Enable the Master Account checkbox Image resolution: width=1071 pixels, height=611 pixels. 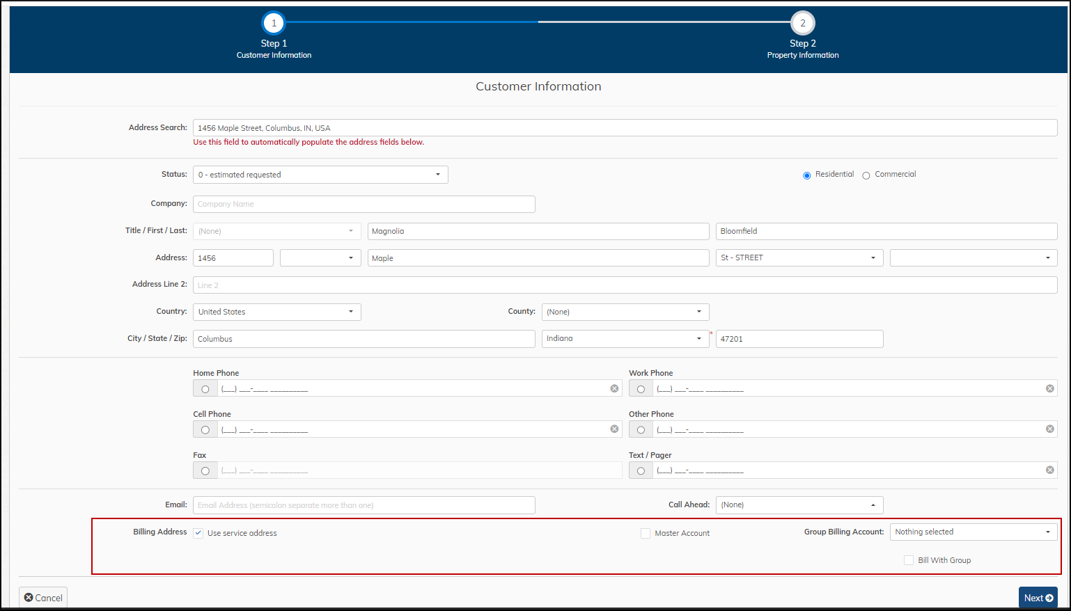tap(646, 533)
